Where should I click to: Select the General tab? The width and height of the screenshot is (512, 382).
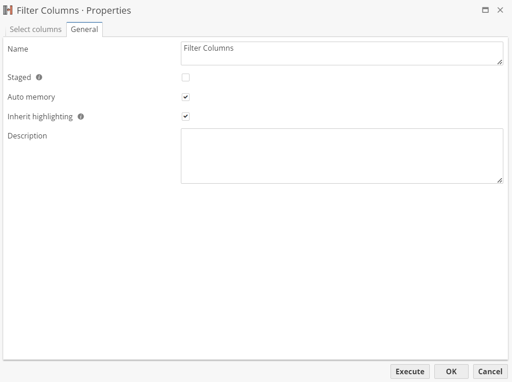[x=84, y=29]
